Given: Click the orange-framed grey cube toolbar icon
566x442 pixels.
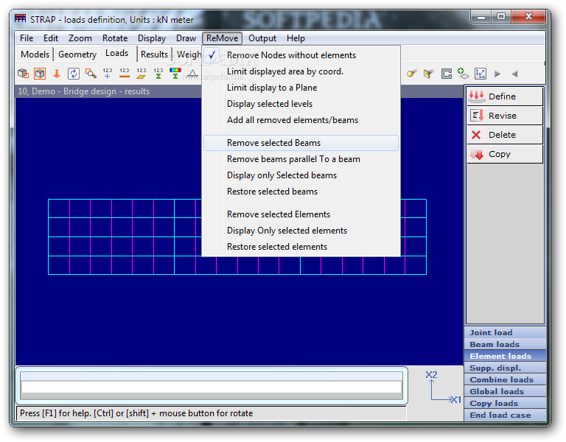Looking at the screenshot, I should 40,74.
